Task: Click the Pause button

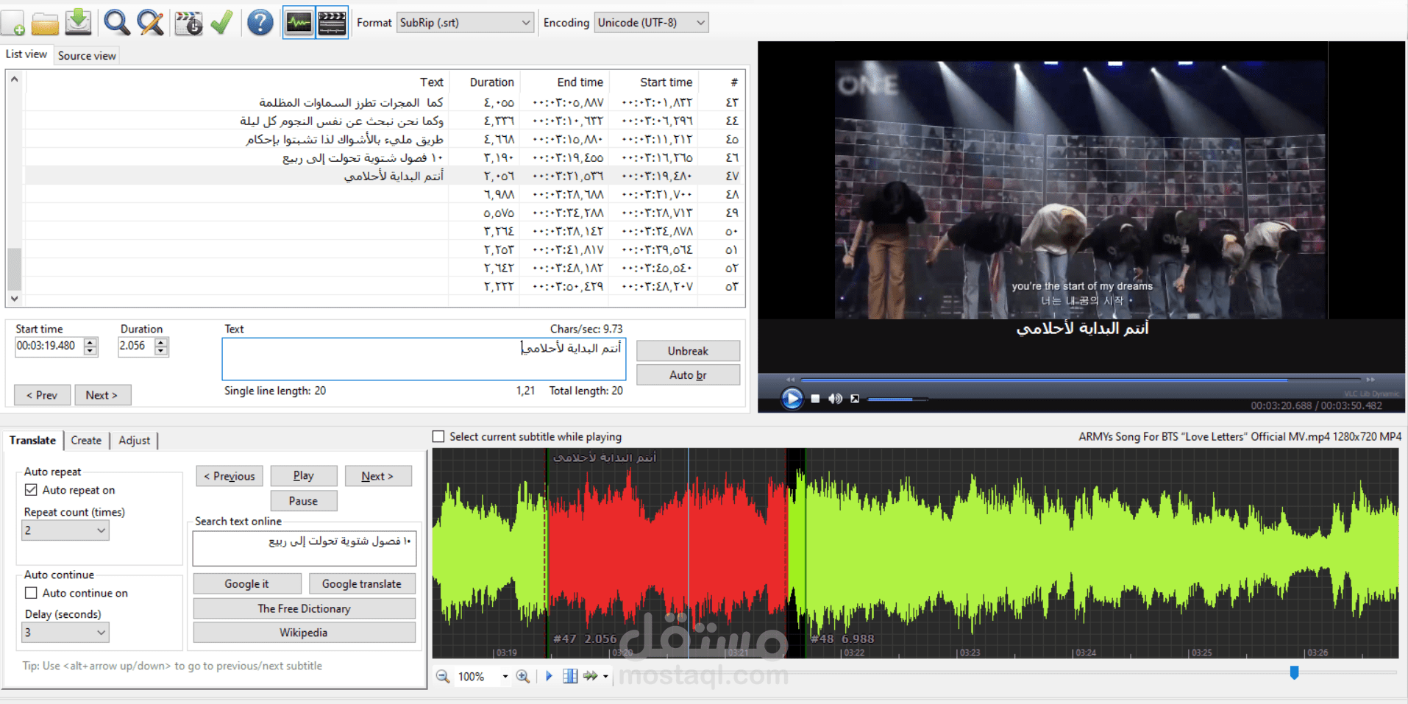Action: [304, 501]
